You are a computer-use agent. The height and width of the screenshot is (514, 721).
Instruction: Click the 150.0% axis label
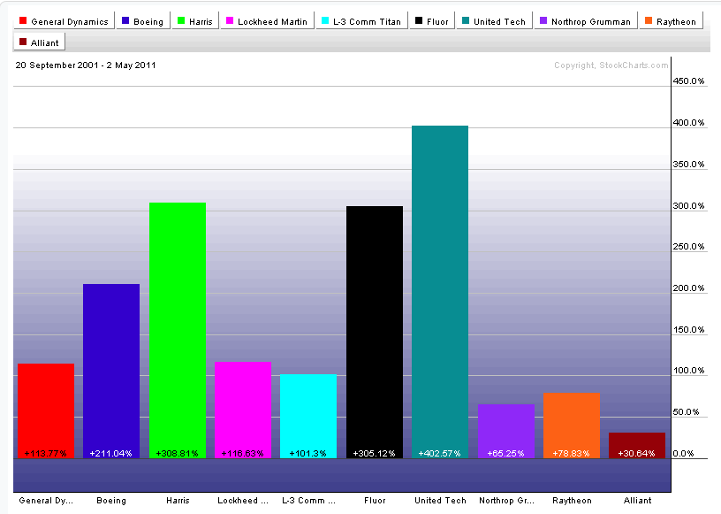click(688, 329)
